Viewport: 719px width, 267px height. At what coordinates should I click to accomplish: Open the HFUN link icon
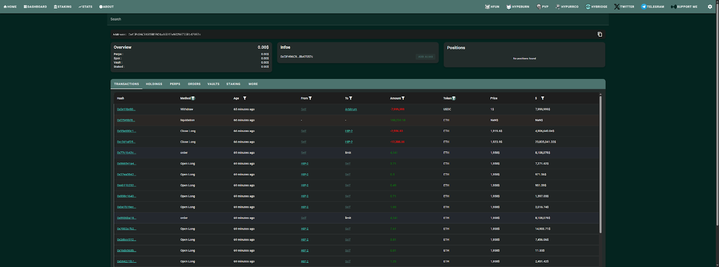click(x=488, y=7)
